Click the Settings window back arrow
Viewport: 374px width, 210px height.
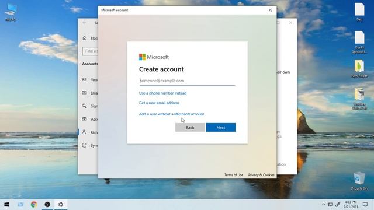point(84,23)
